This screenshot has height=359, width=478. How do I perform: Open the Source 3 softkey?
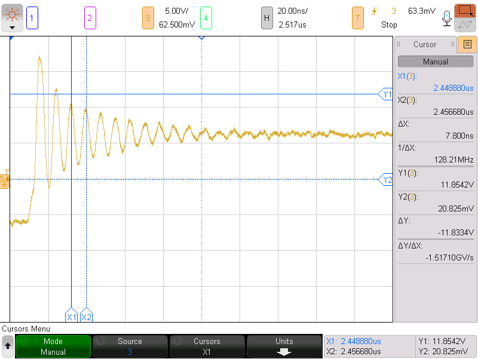pyautogui.click(x=130, y=346)
